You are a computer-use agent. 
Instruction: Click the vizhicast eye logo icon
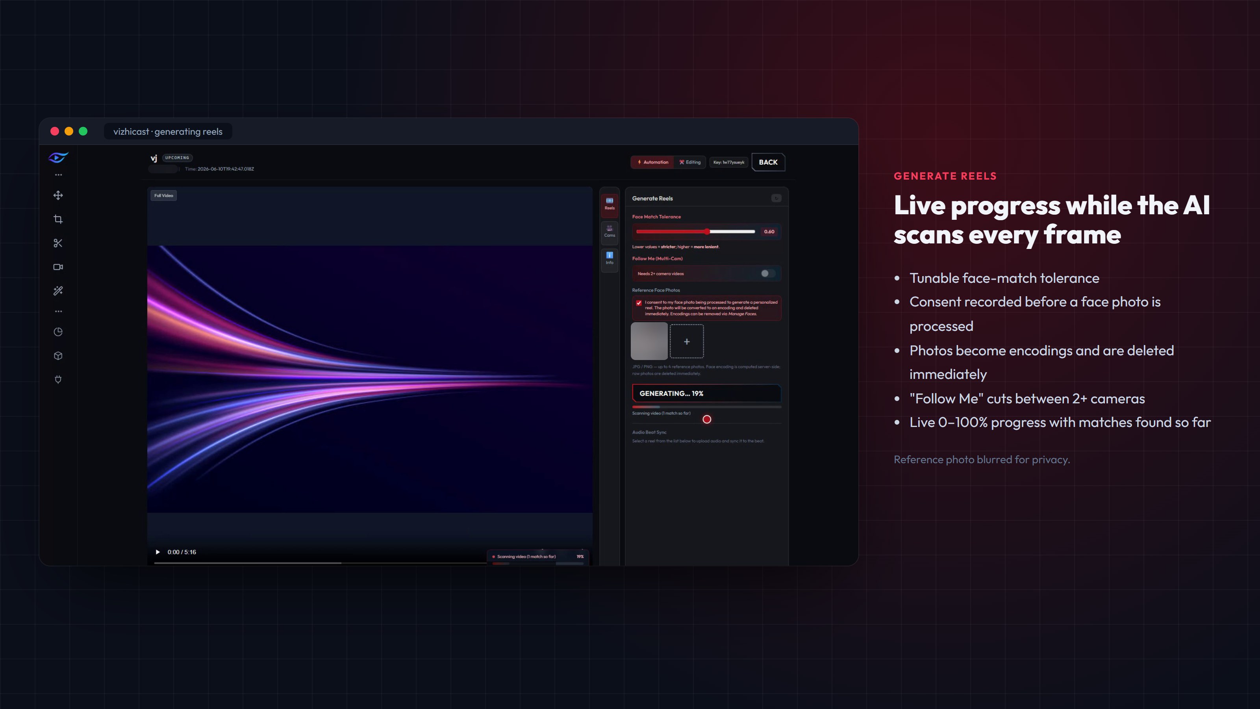pyautogui.click(x=58, y=158)
